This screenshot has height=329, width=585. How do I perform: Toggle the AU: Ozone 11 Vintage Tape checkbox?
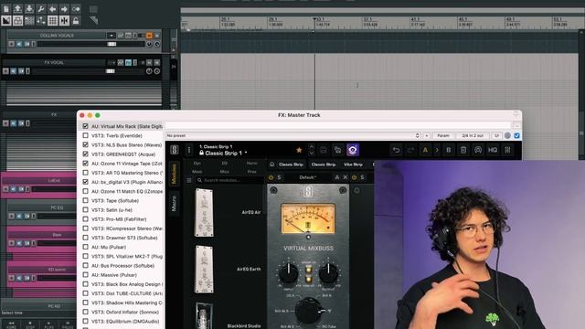tap(85, 164)
